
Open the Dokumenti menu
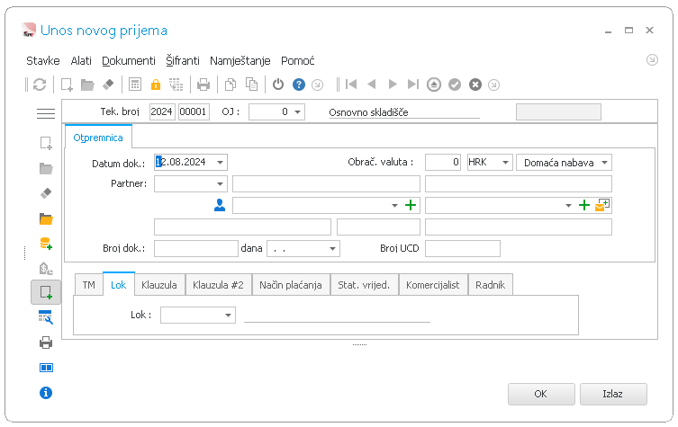[129, 61]
